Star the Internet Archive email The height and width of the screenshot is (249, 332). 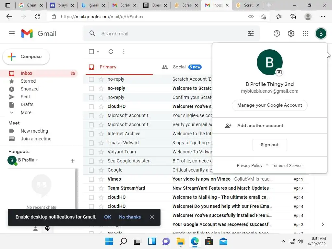point(101,134)
